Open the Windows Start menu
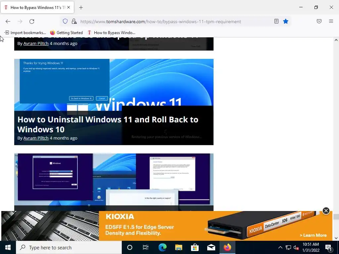339x254 pixels. click(x=8, y=247)
